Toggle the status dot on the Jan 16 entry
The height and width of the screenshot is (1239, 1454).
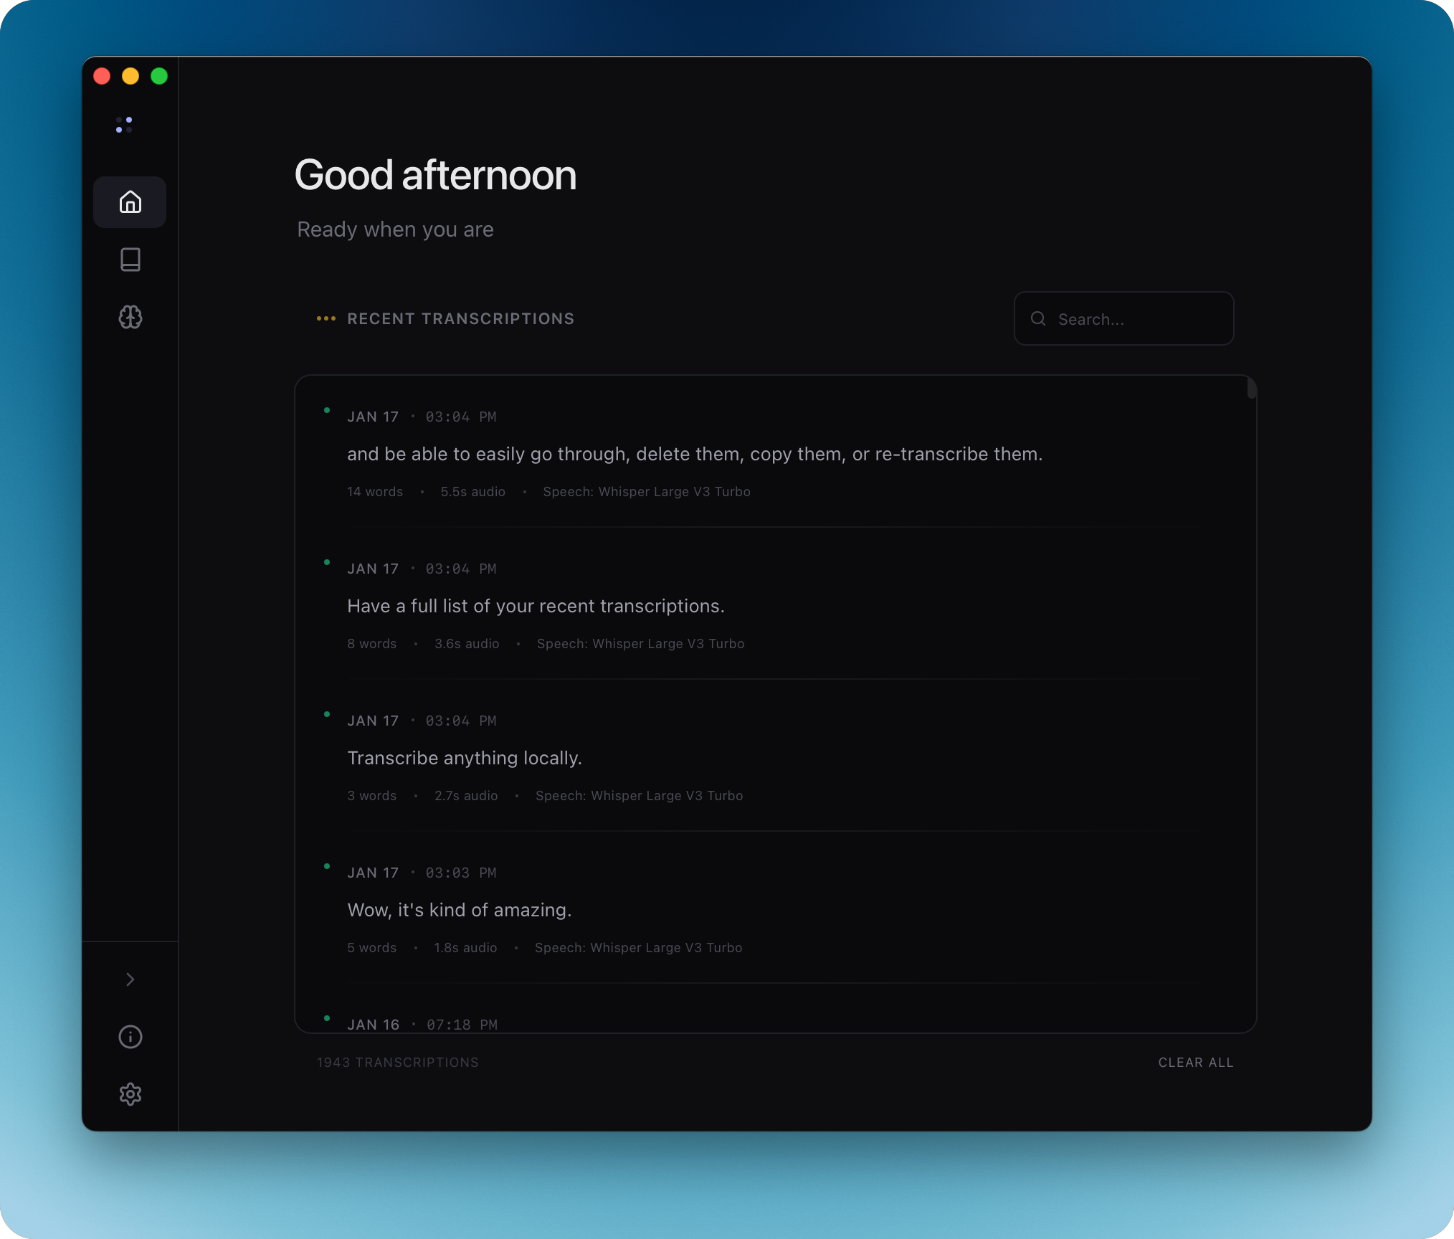click(x=328, y=1017)
